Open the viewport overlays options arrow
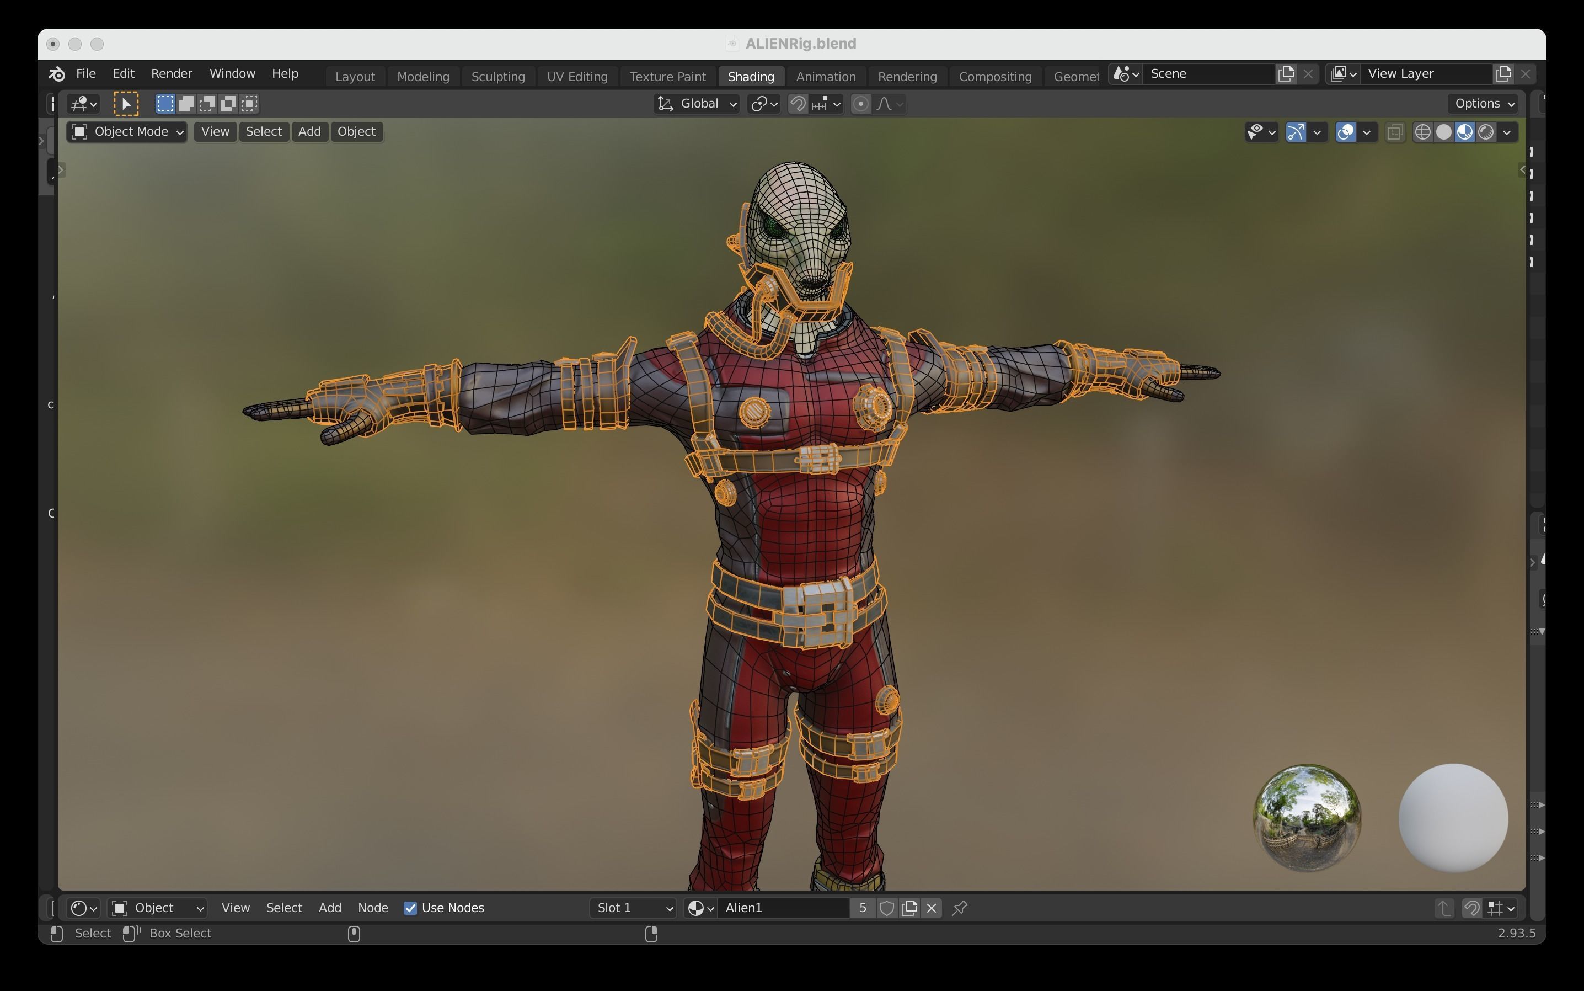1584x991 pixels. click(1367, 132)
